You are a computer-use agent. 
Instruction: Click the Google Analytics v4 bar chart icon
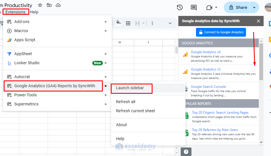click(x=185, y=55)
